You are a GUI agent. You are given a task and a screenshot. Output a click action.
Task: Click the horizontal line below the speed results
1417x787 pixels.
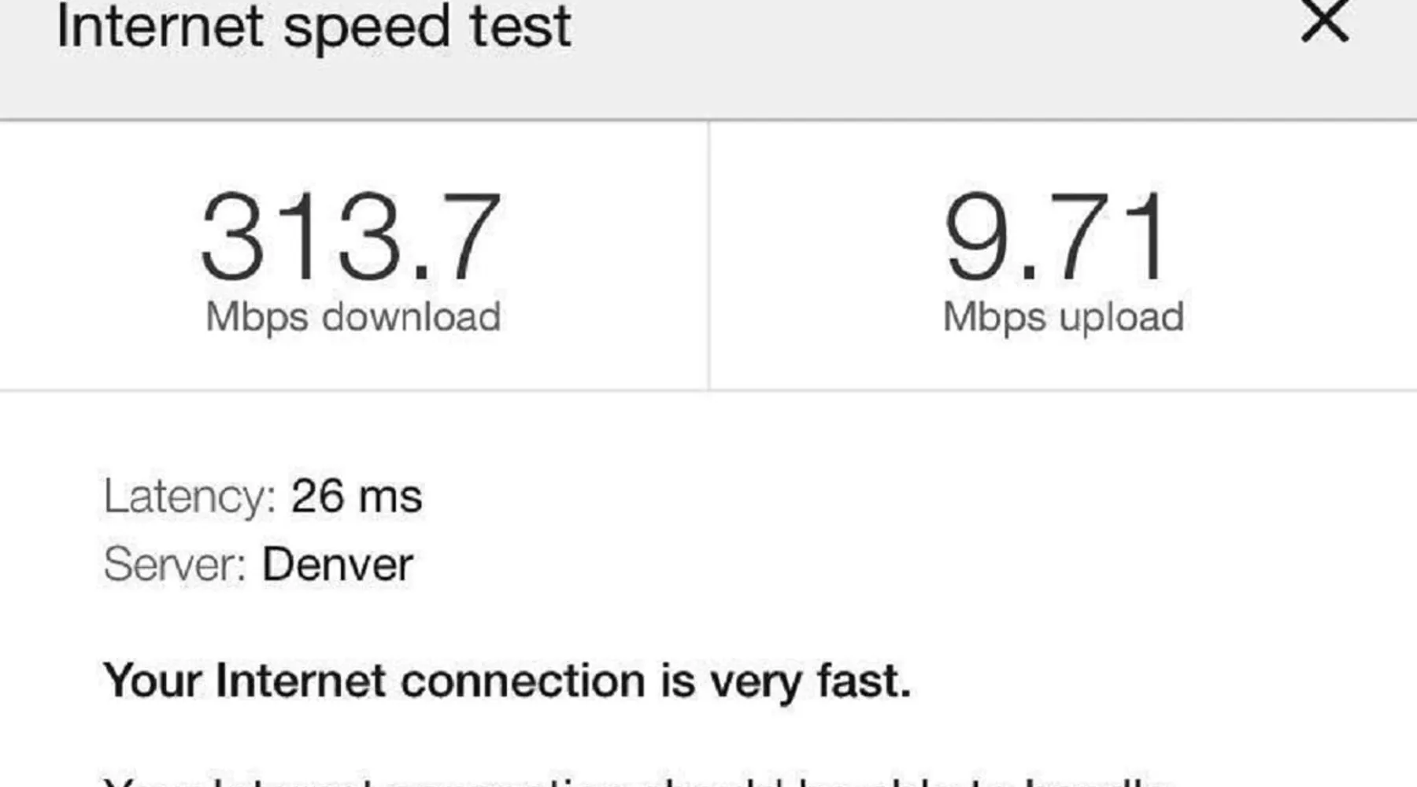708,390
